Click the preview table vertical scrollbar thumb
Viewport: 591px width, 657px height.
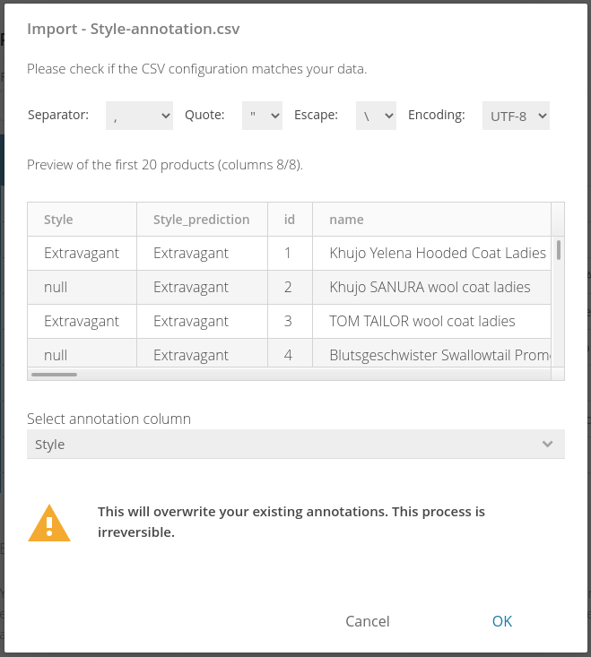(x=559, y=250)
